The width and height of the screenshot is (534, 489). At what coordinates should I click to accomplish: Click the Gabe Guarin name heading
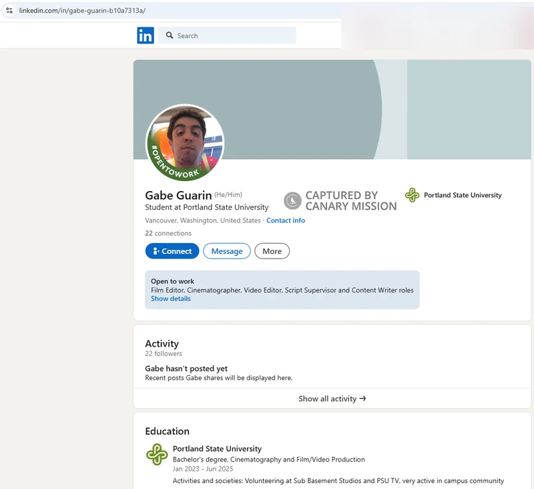(178, 195)
